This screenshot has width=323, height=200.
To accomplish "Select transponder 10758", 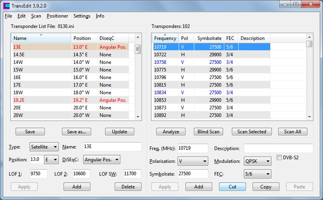I will (x=211, y=62).
